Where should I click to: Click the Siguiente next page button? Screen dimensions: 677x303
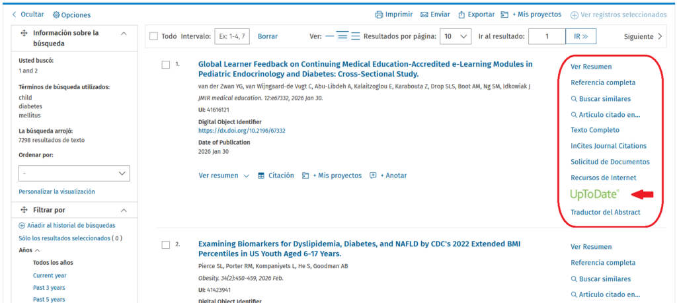(643, 36)
